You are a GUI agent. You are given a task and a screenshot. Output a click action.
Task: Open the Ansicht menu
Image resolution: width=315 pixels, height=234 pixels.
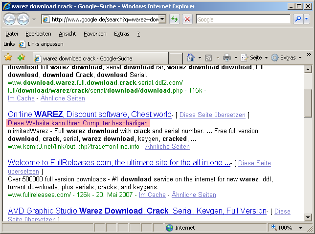[x=67, y=34]
